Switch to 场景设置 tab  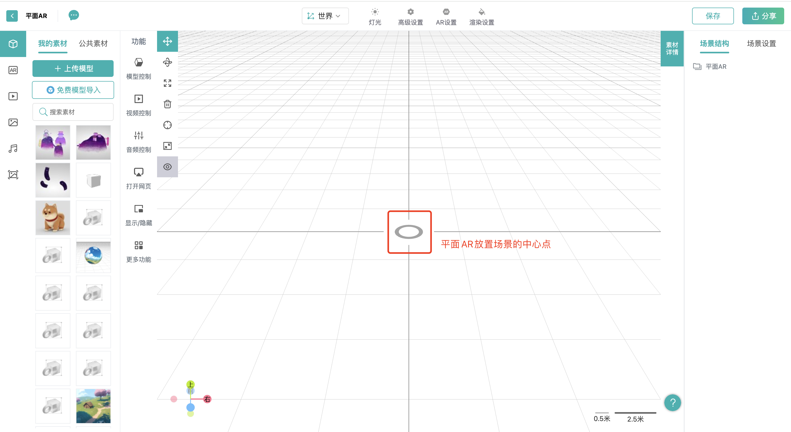761,44
